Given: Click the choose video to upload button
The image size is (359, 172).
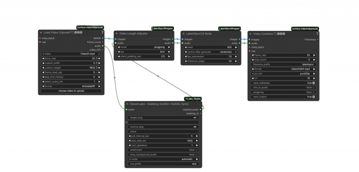Looking at the screenshot, I should pos(71,91).
